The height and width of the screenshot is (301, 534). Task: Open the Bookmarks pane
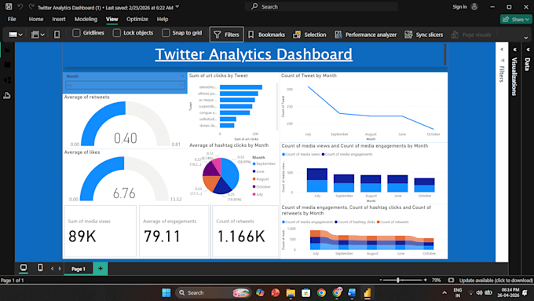tap(266, 35)
